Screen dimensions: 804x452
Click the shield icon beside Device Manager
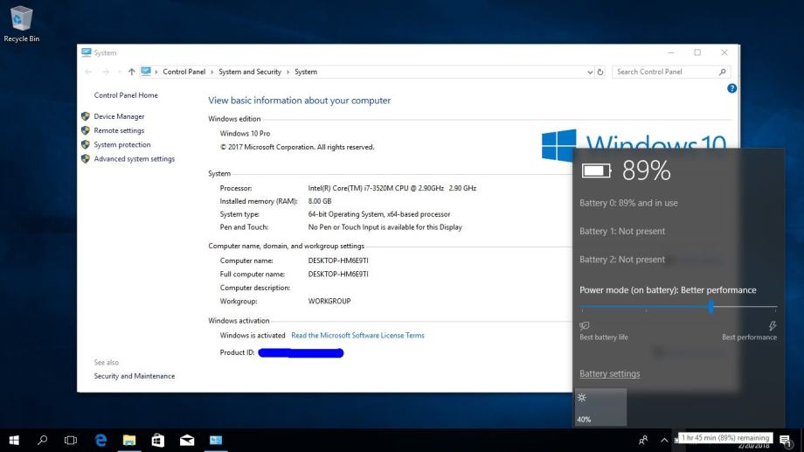tap(86, 116)
